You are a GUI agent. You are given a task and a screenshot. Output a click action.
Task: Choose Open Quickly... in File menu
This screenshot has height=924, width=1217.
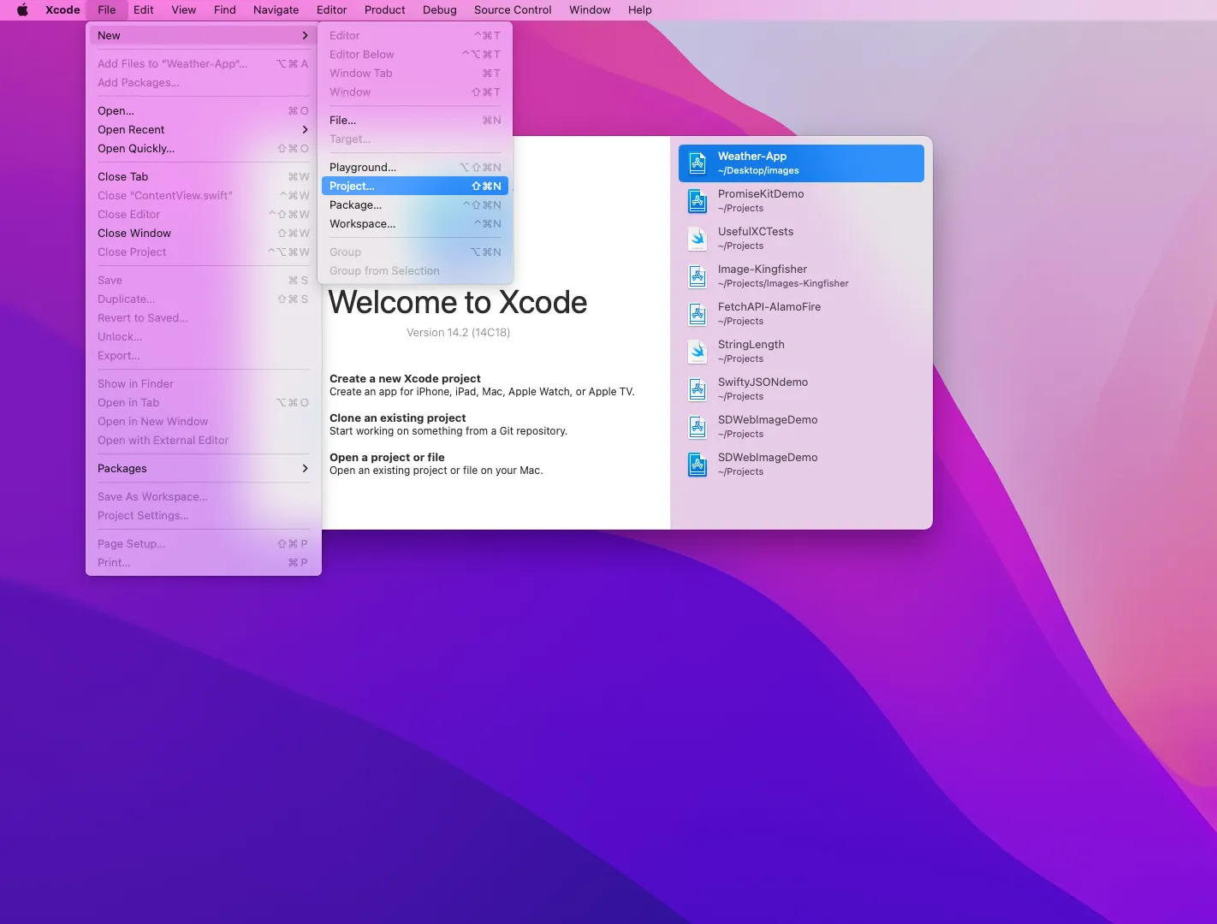click(204, 148)
